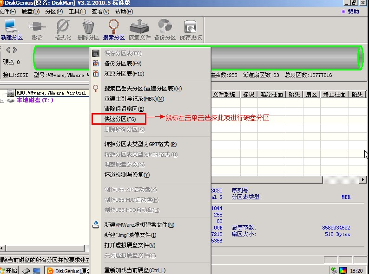Click the icon beside 备份分区表(F9)
This screenshot has width=369, height=274.
click(96, 64)
